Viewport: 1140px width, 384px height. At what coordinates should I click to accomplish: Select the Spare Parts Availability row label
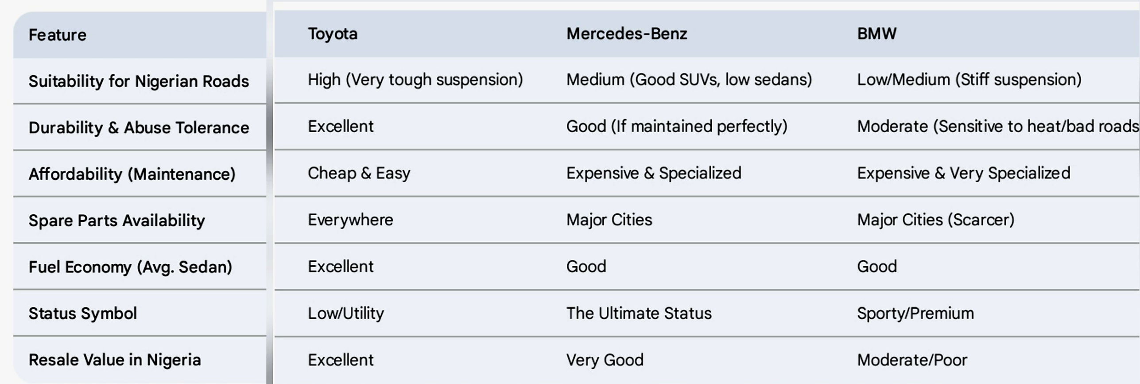coord(117,221)
